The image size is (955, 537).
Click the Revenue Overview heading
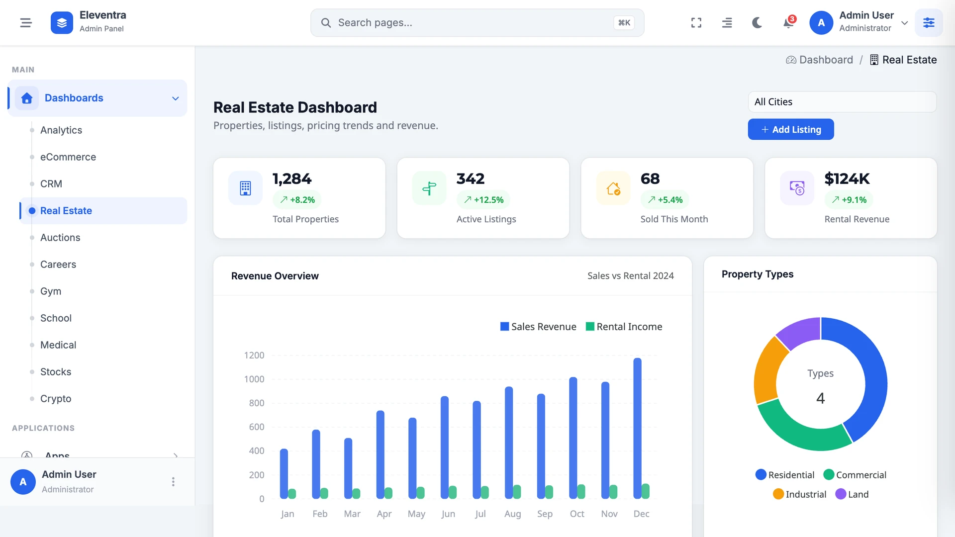click(275, 276)
